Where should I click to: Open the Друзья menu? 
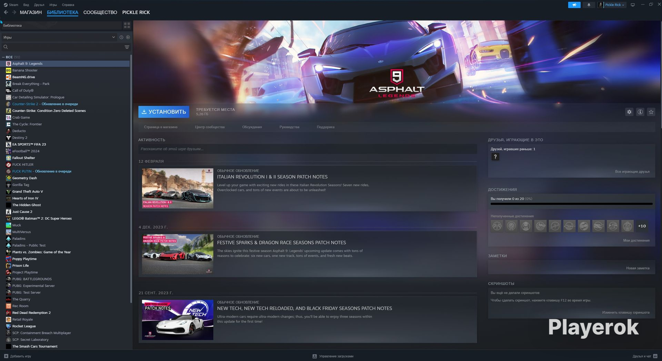pos(39,5)
